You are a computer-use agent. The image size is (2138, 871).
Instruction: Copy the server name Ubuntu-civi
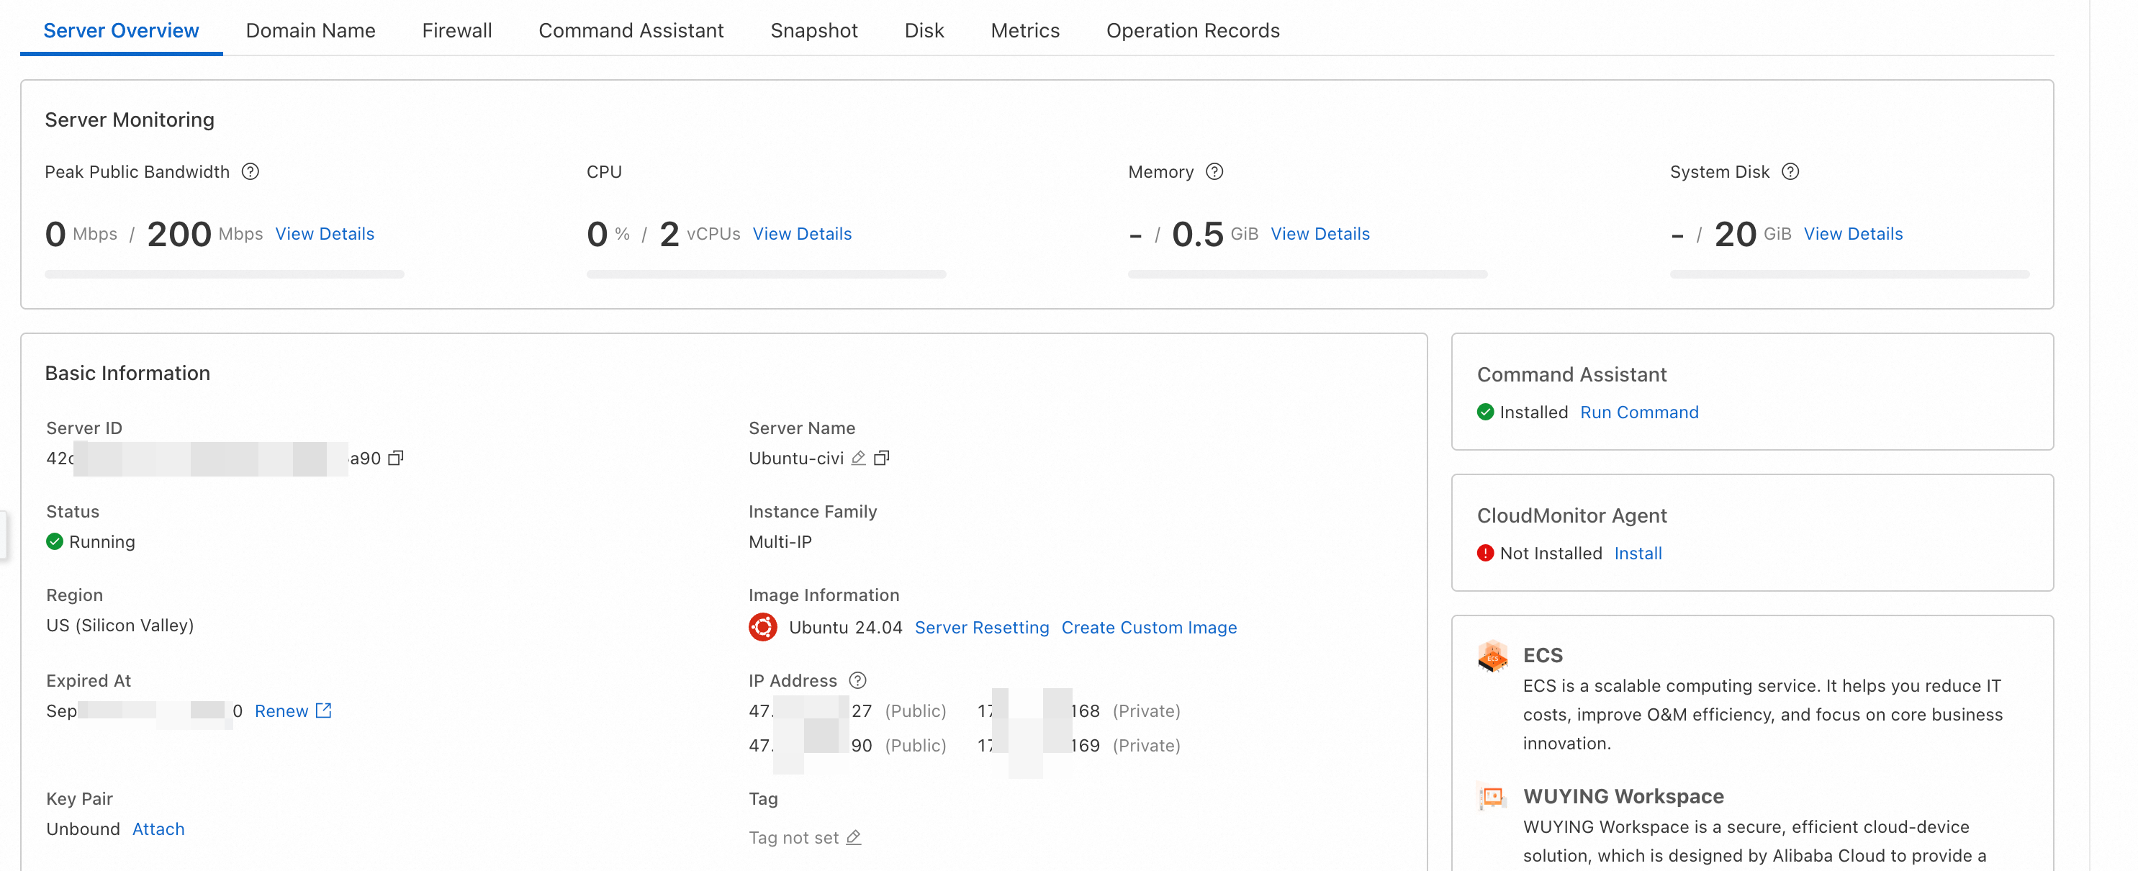(x=881, y=458)
